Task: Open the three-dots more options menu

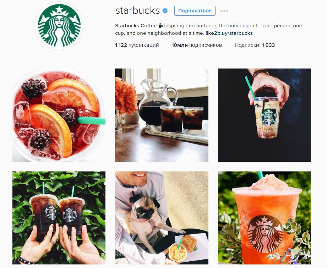Action: click(x=224, y=11)
